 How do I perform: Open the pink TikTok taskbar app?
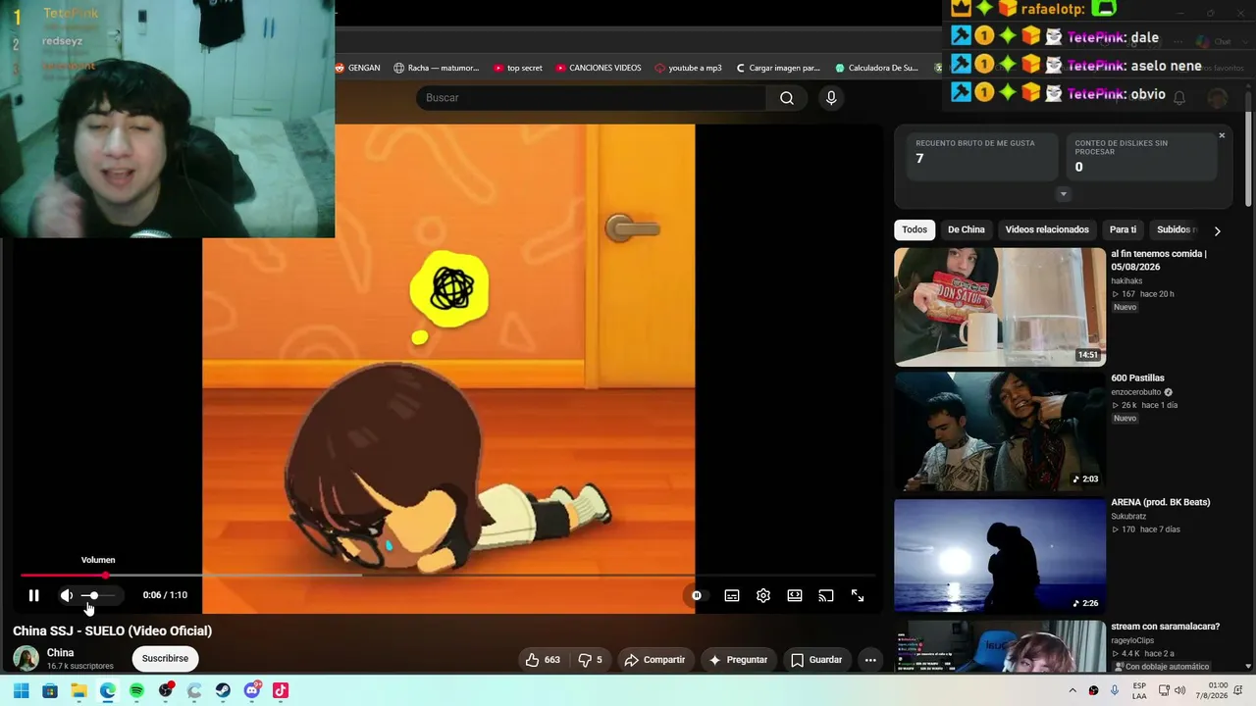281,690
